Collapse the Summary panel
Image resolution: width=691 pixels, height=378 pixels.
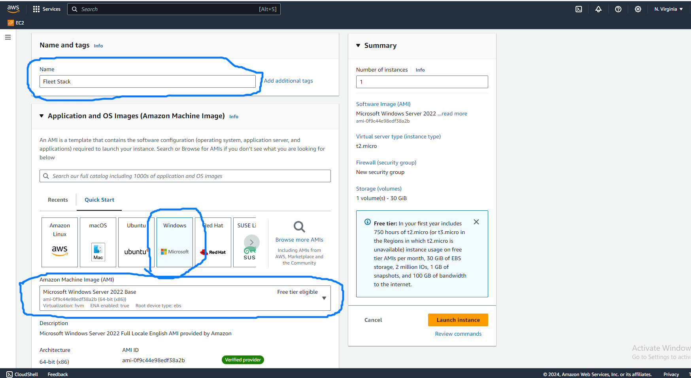point(358,45)
